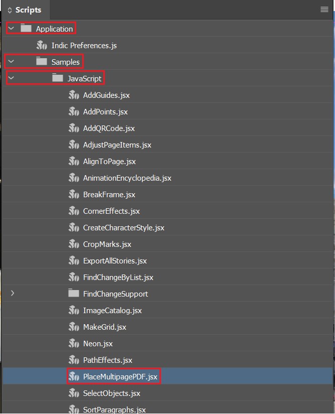Select Indic Preferences.js script name
Viewport: 335px width, 414px height.
[x=84, y=46]
